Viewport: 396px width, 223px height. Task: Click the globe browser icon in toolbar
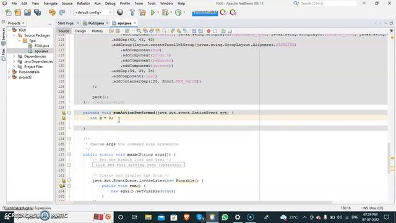click(120, 12)
